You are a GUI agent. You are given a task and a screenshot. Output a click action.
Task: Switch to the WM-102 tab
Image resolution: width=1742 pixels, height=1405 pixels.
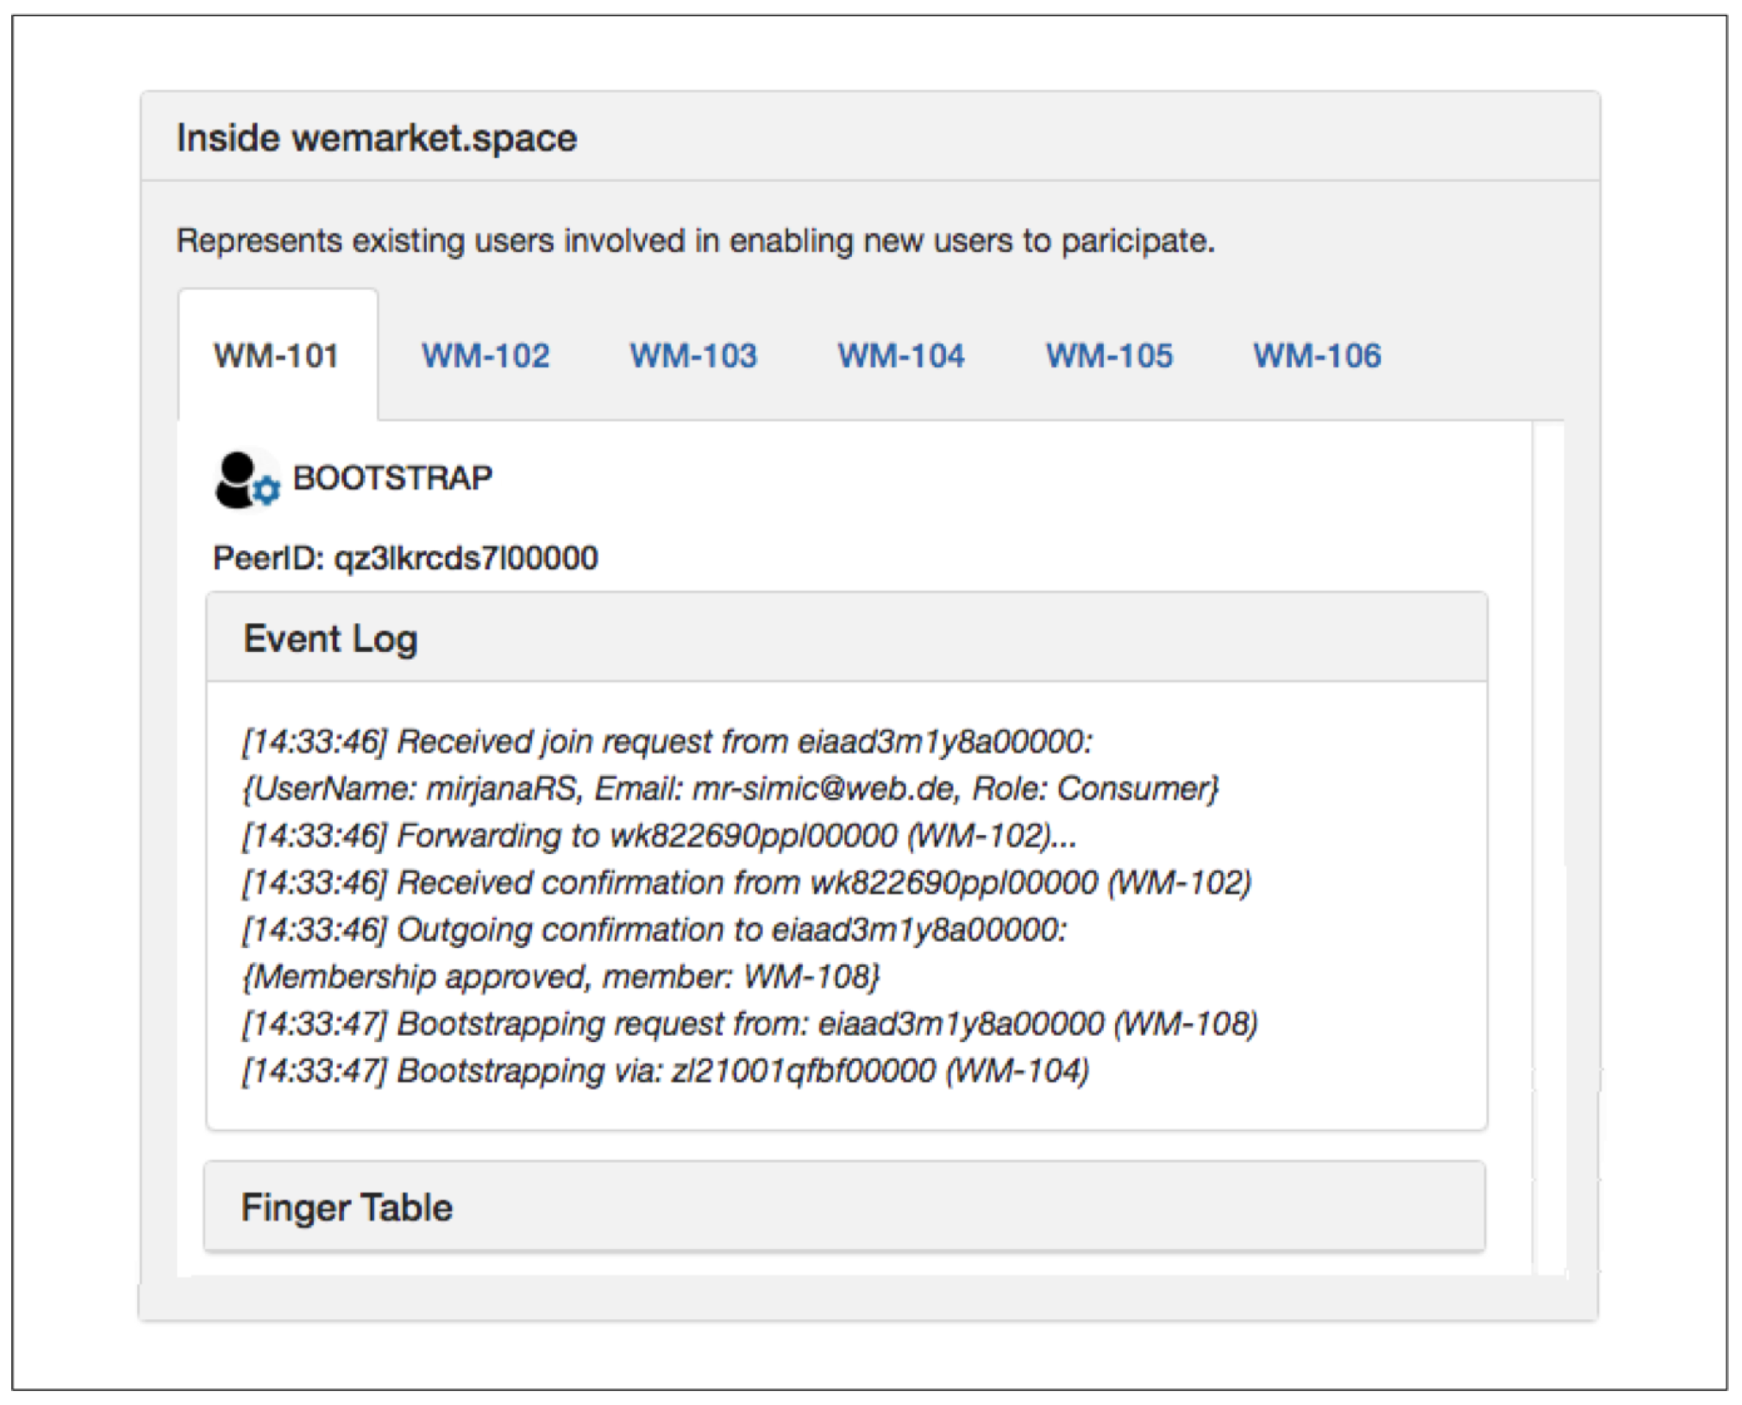coord(485,356)
